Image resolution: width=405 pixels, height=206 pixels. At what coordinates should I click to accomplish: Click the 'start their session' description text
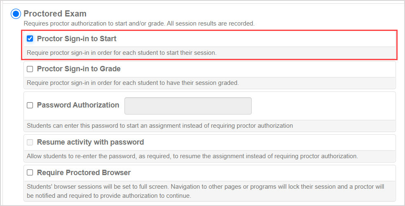122,53
